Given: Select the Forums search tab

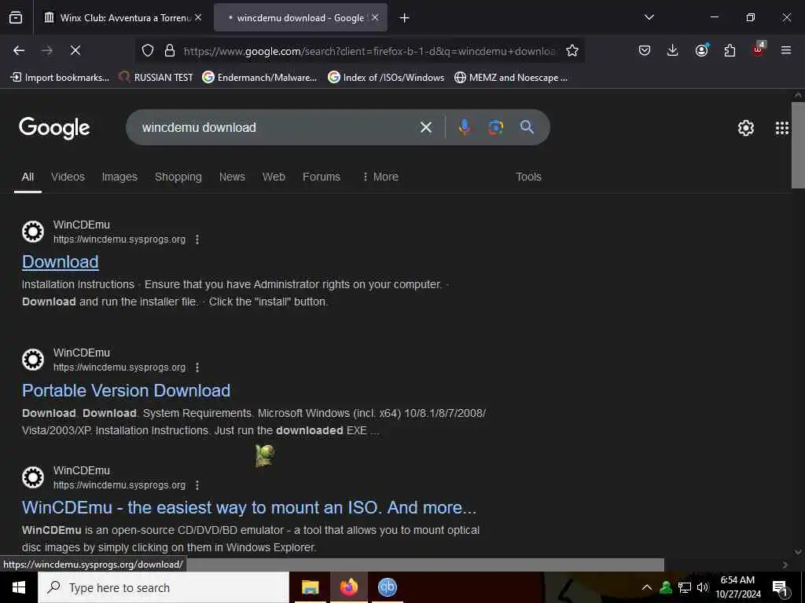Looking at the screenshot, I should [x=322, y=177].
